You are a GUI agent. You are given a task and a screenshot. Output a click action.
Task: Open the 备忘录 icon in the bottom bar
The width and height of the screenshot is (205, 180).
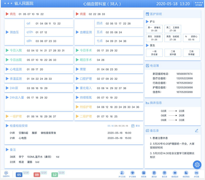click(x=165, y=174)
